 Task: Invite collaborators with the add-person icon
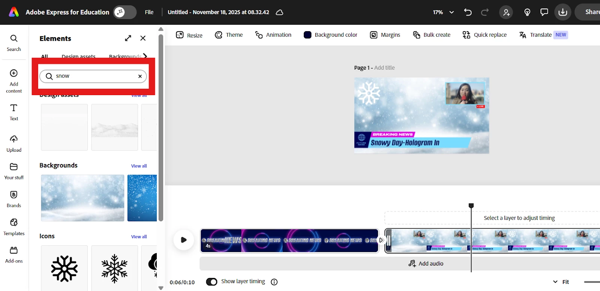(x=506, y=12)
